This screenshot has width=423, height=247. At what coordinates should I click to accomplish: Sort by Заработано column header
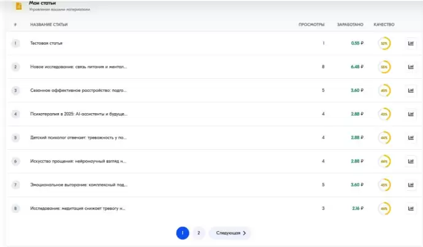coord(350,24)
